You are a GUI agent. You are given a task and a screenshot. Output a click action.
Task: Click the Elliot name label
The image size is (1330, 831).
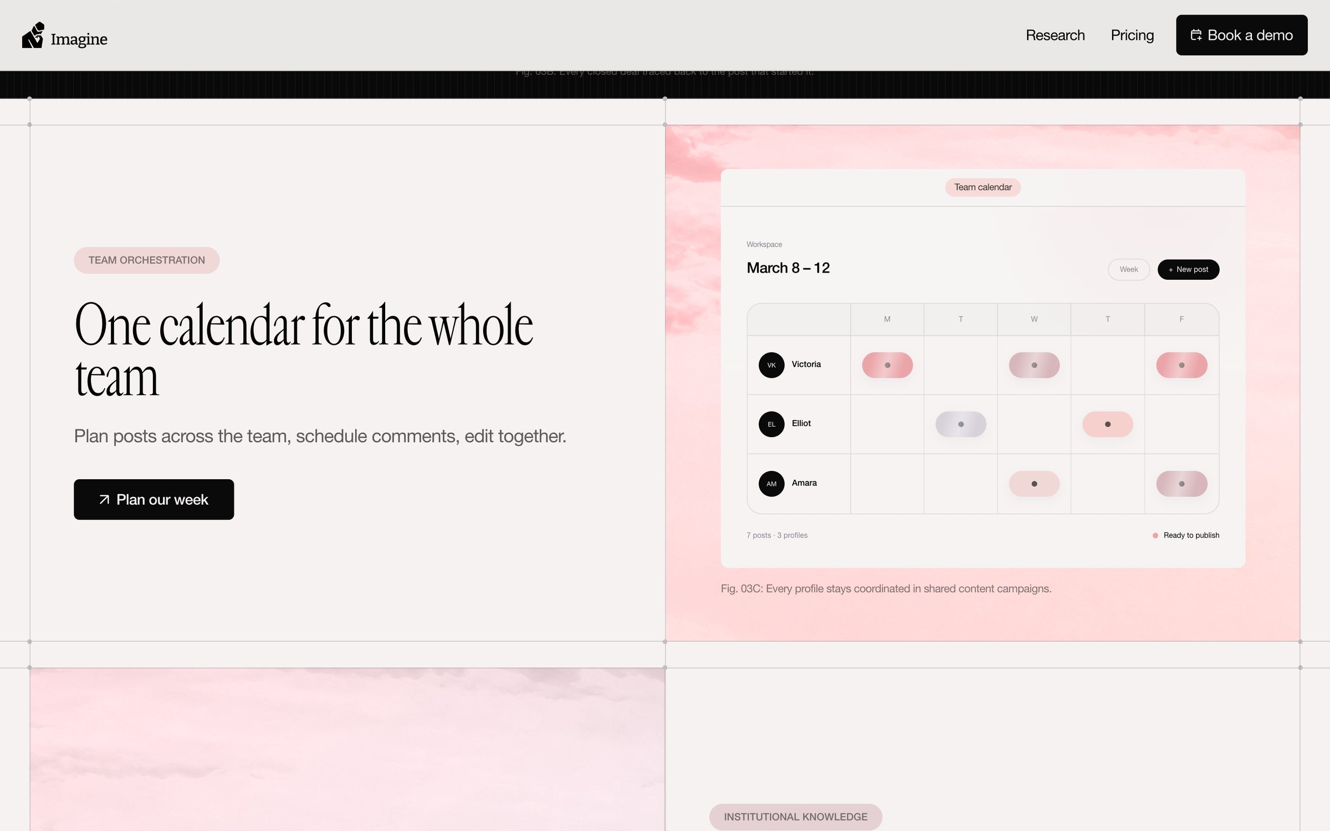pyautogui.click(x=801, y=423)
